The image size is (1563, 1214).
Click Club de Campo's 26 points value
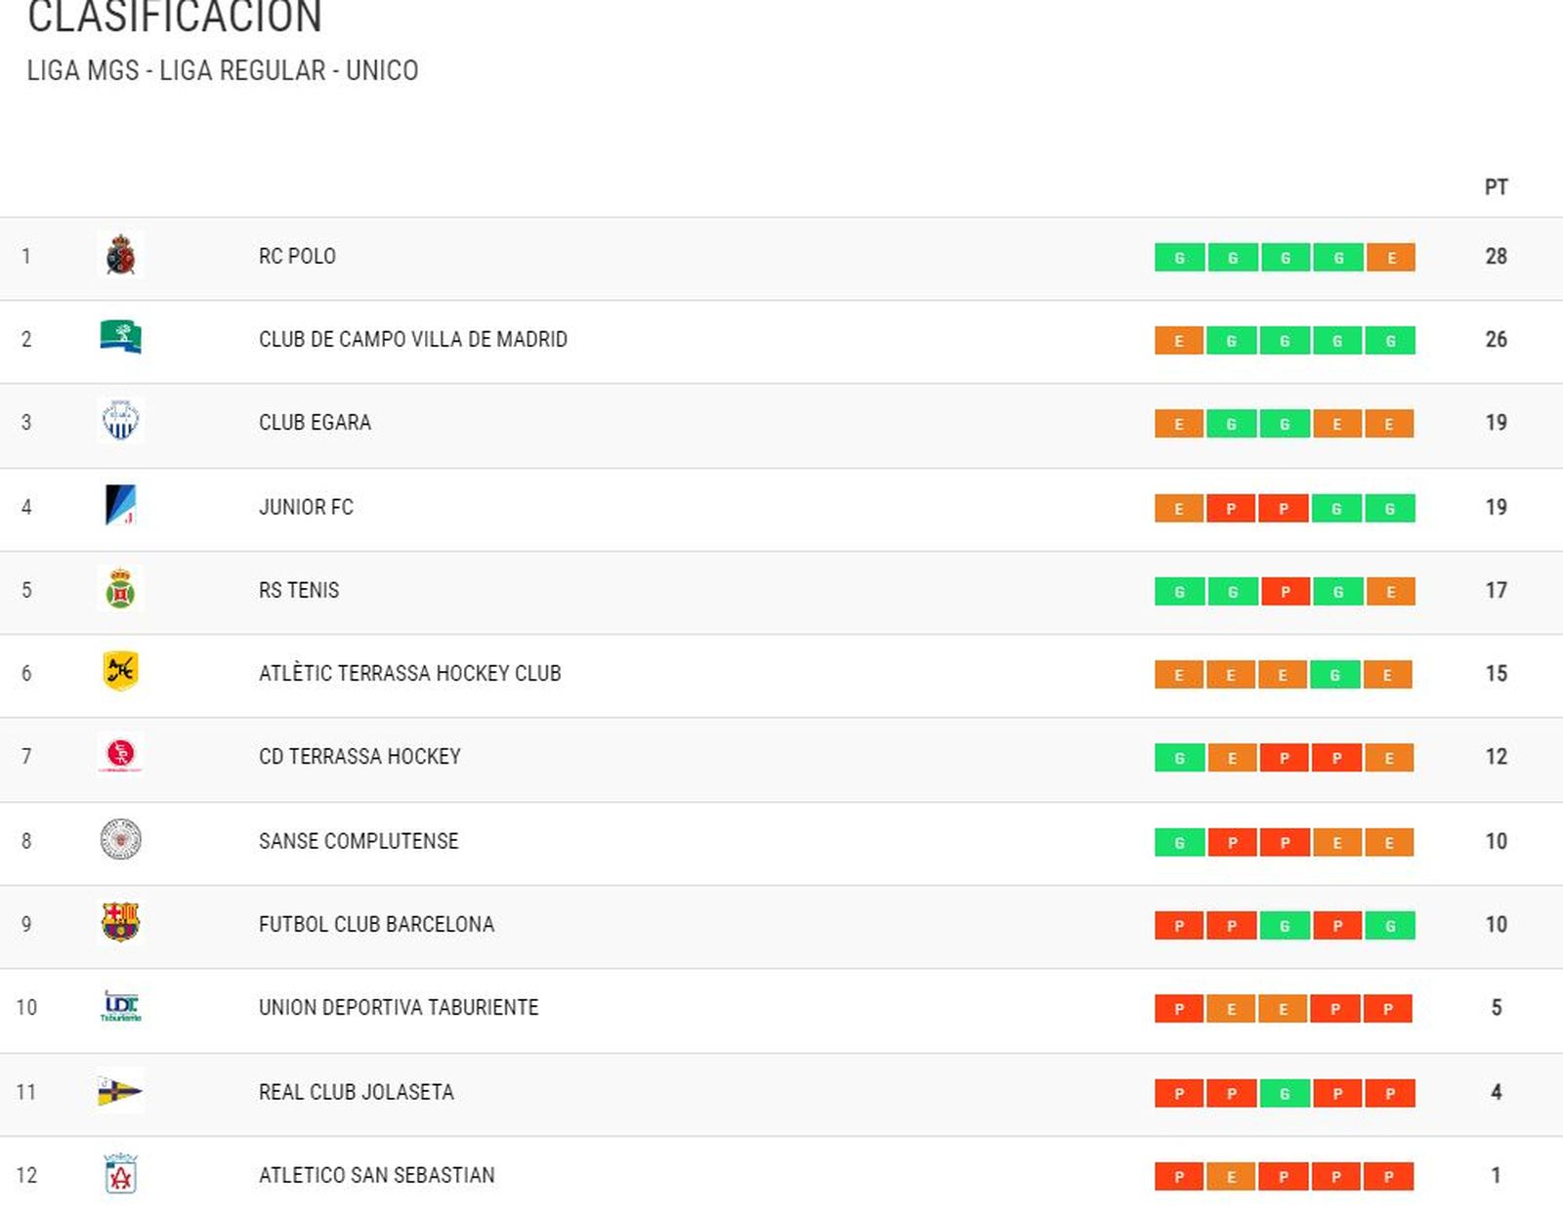(1496, 340)
